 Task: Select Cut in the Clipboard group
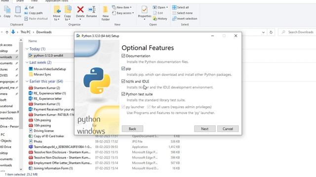pyautogui.click(x=29, y=7)
